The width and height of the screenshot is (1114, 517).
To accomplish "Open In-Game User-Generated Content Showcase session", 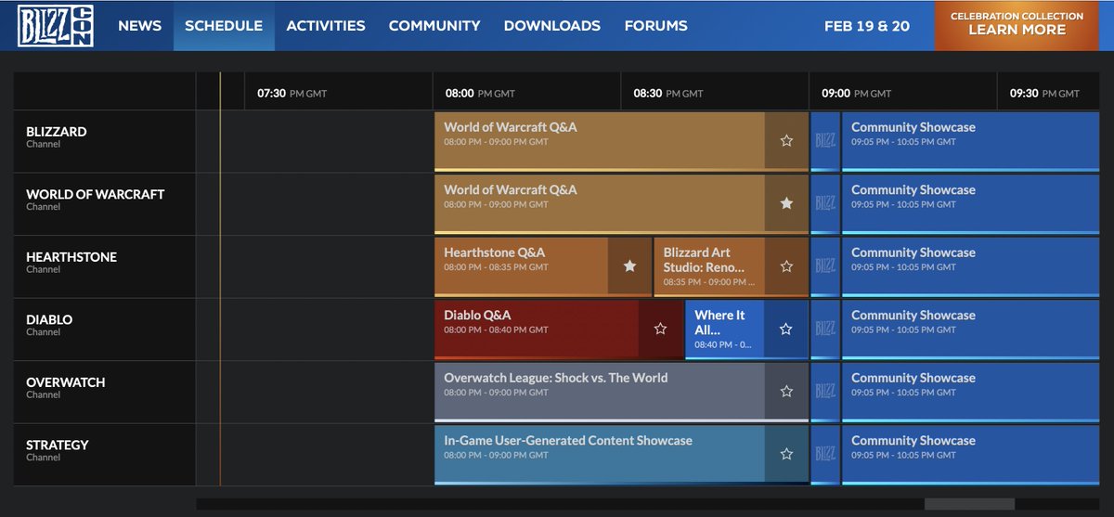I will tap(600, 454).
